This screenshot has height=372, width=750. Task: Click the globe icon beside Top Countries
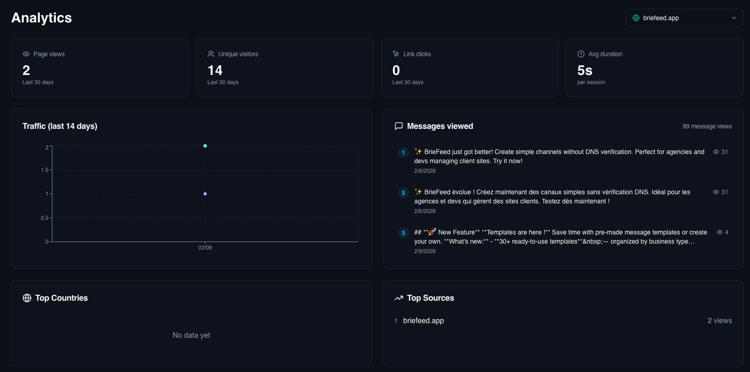click(x=27, y=298)
